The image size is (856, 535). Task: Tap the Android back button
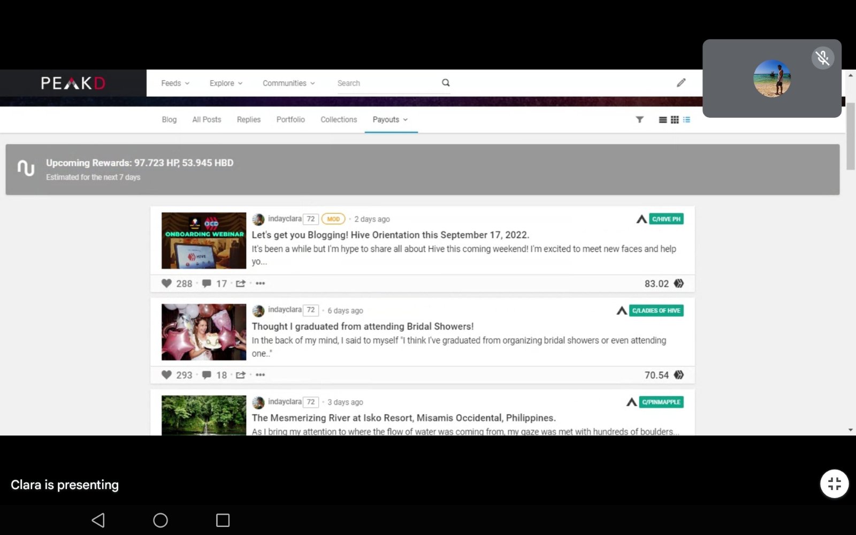(x=98, y=520)
